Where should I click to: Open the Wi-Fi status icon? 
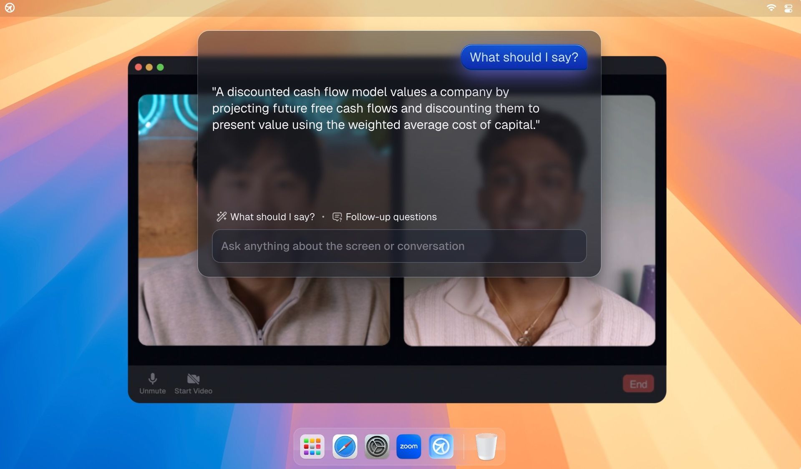point(771,8)
